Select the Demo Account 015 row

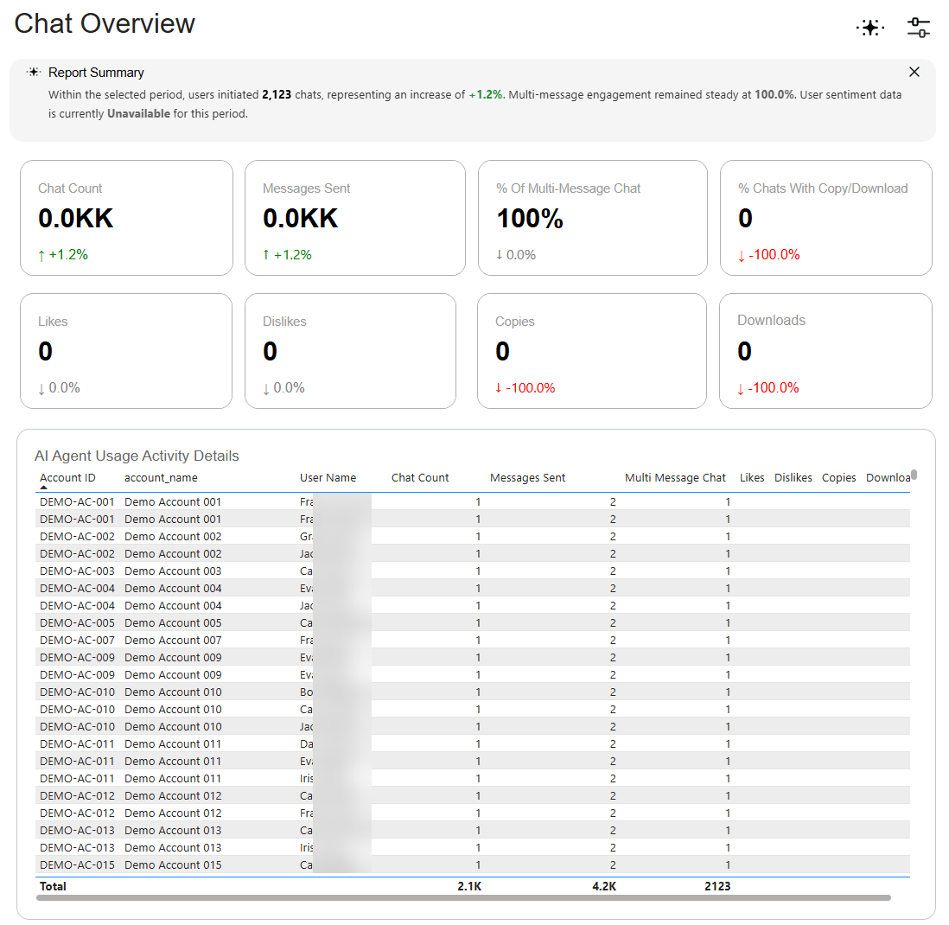pos(472,865)
